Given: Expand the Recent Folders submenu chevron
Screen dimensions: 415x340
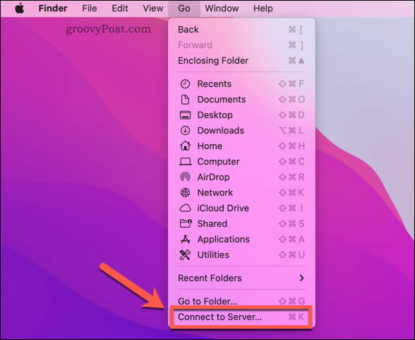Looking at the screenshot, I should (301, 278).
